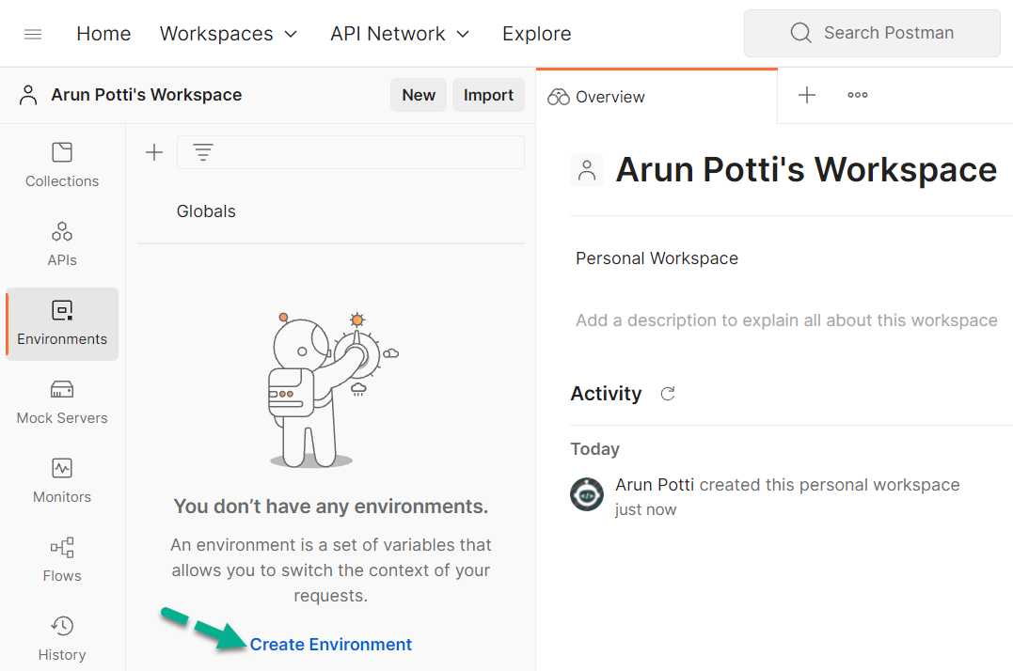
Task: Switch to the Overview tab
Action: coord(595,96)
